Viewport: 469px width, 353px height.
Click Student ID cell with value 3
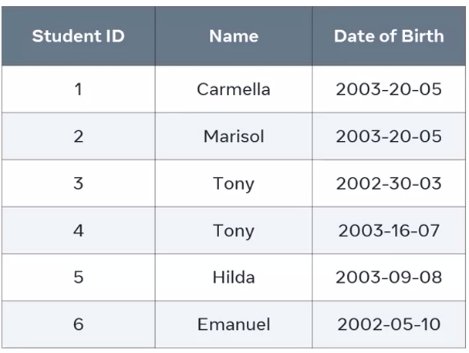pyautogui.click(x=78, y=183)
